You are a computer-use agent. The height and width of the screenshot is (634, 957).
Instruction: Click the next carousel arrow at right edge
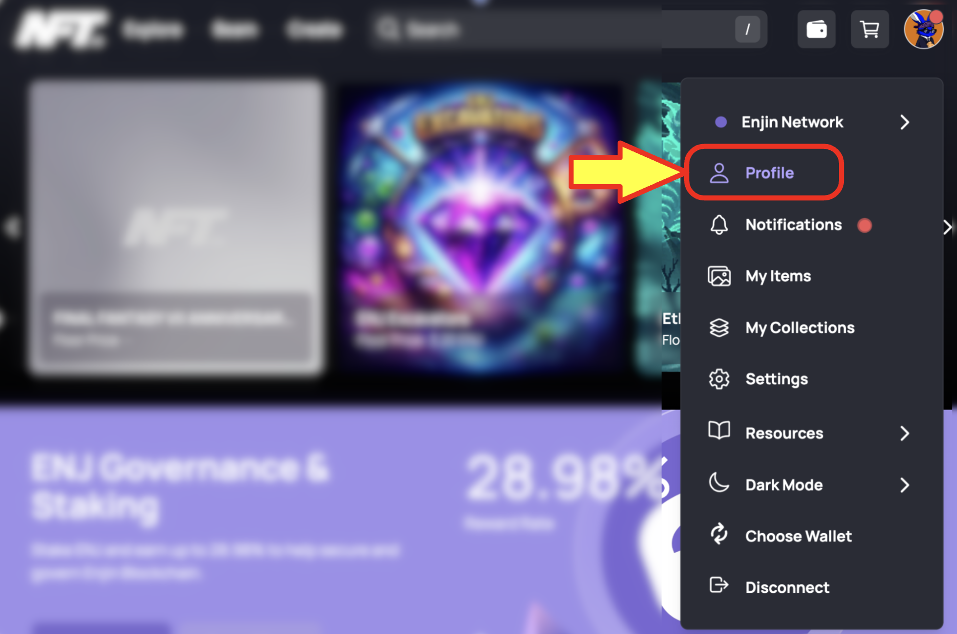tap(948, 227)
